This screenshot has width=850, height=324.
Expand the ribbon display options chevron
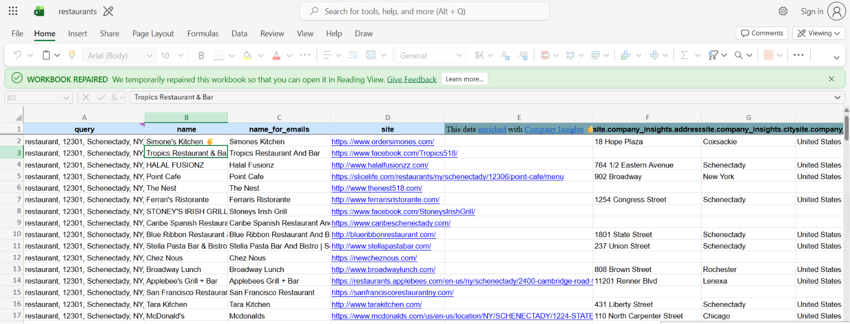click(x=837, y=58)
